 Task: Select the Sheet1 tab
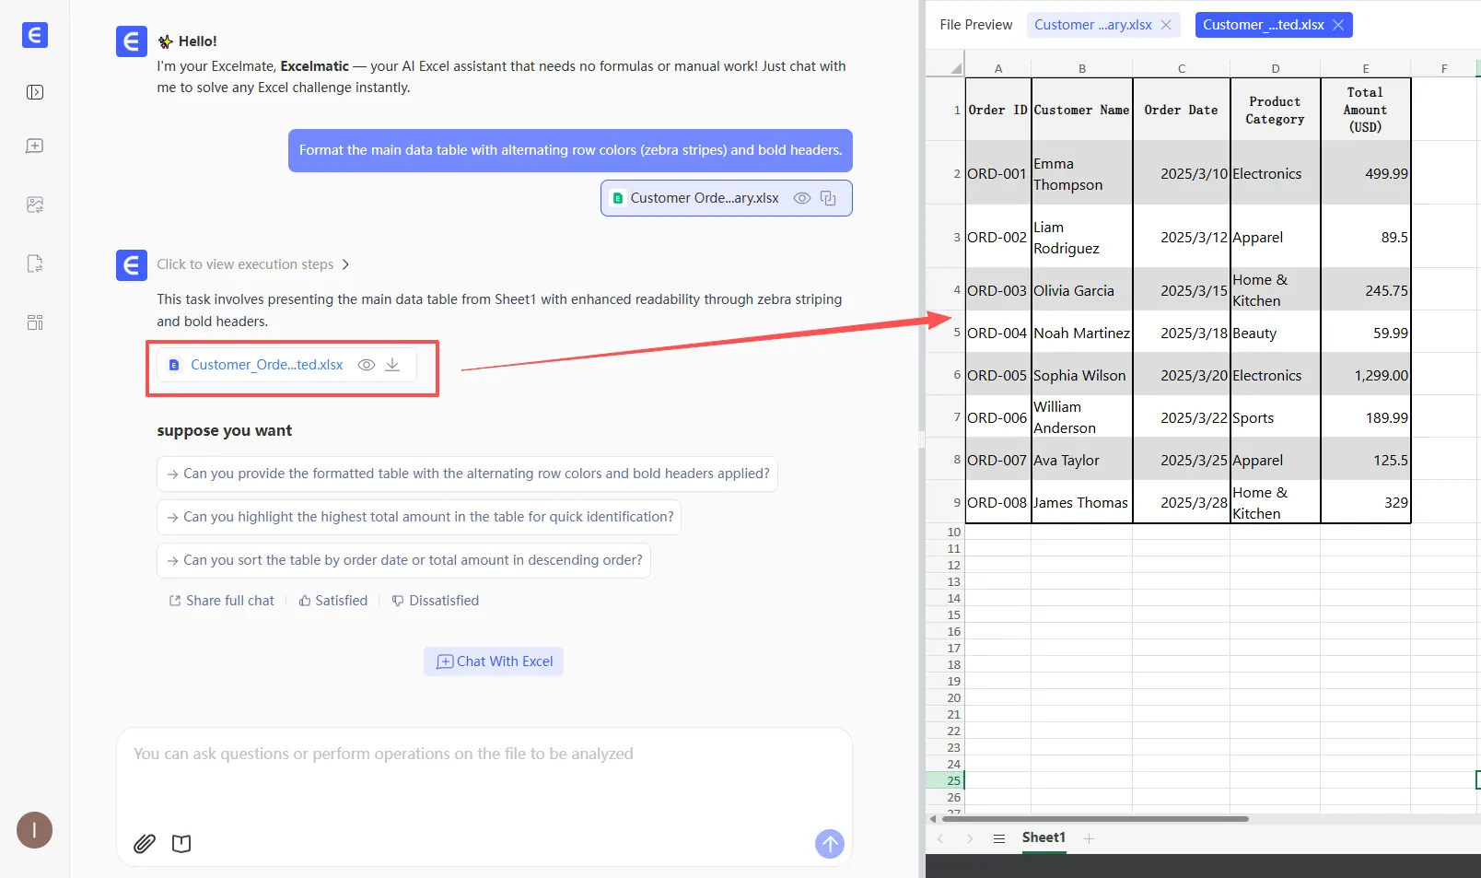pos(1044,837)
